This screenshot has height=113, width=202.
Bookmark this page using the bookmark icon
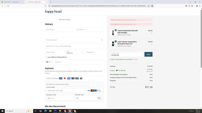(x=45, y=6)
